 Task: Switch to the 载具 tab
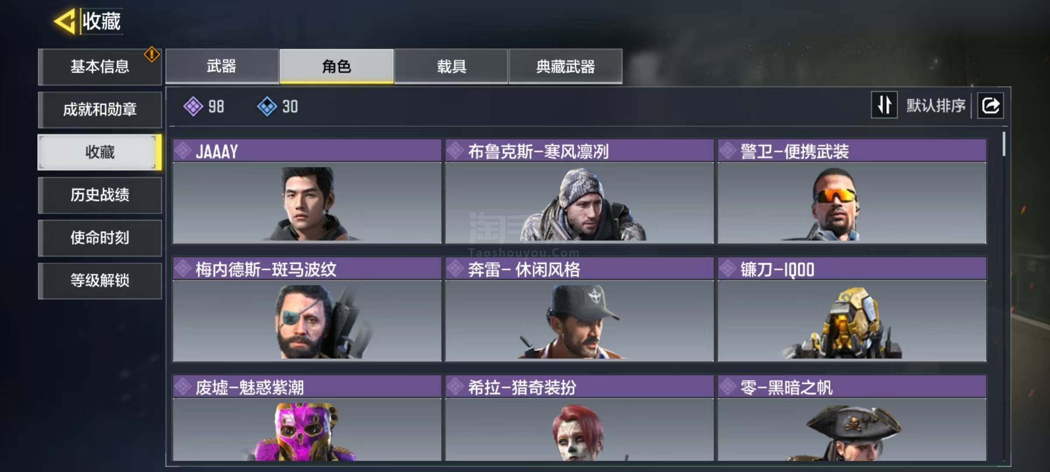pos(451,66)
